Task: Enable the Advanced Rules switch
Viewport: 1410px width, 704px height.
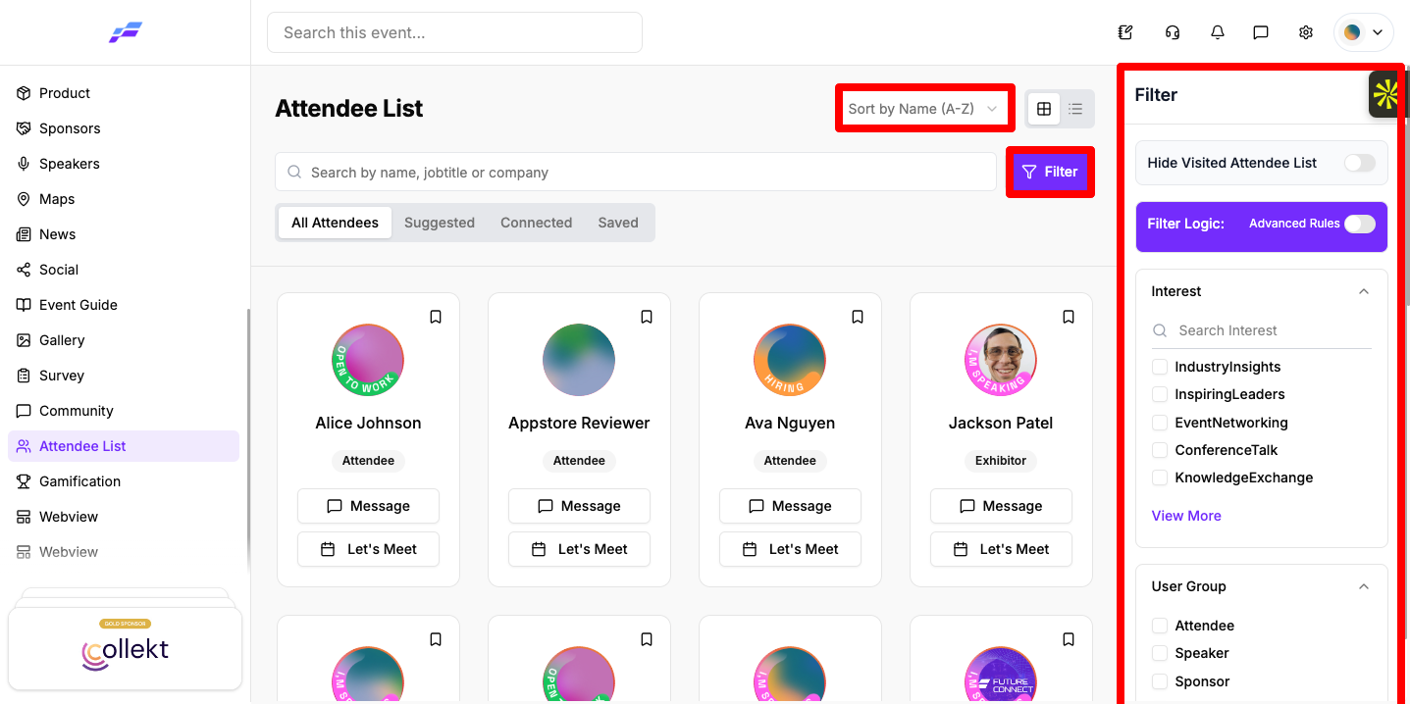Action: click(1359, 224)
